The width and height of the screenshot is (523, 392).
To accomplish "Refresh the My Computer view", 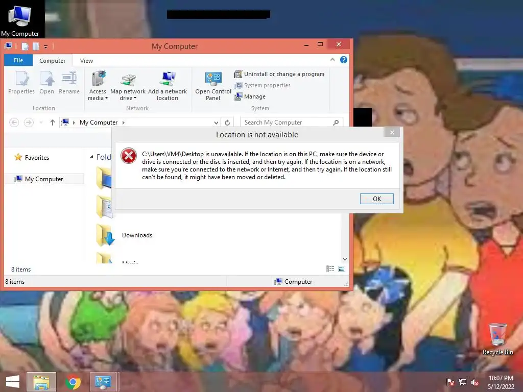I will point(227,122).
